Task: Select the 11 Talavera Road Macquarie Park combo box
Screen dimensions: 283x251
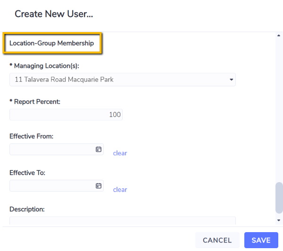Action: pyautogui.click(x=123, y=80)
